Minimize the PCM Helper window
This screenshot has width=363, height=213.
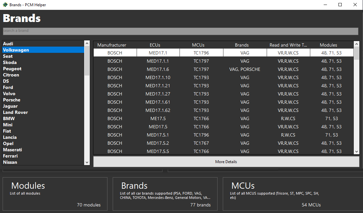click(325, 5)
